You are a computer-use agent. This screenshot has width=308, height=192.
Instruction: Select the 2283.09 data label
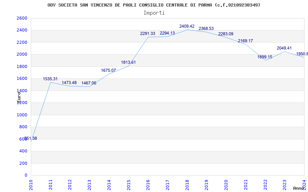click(x=226, y=34)
